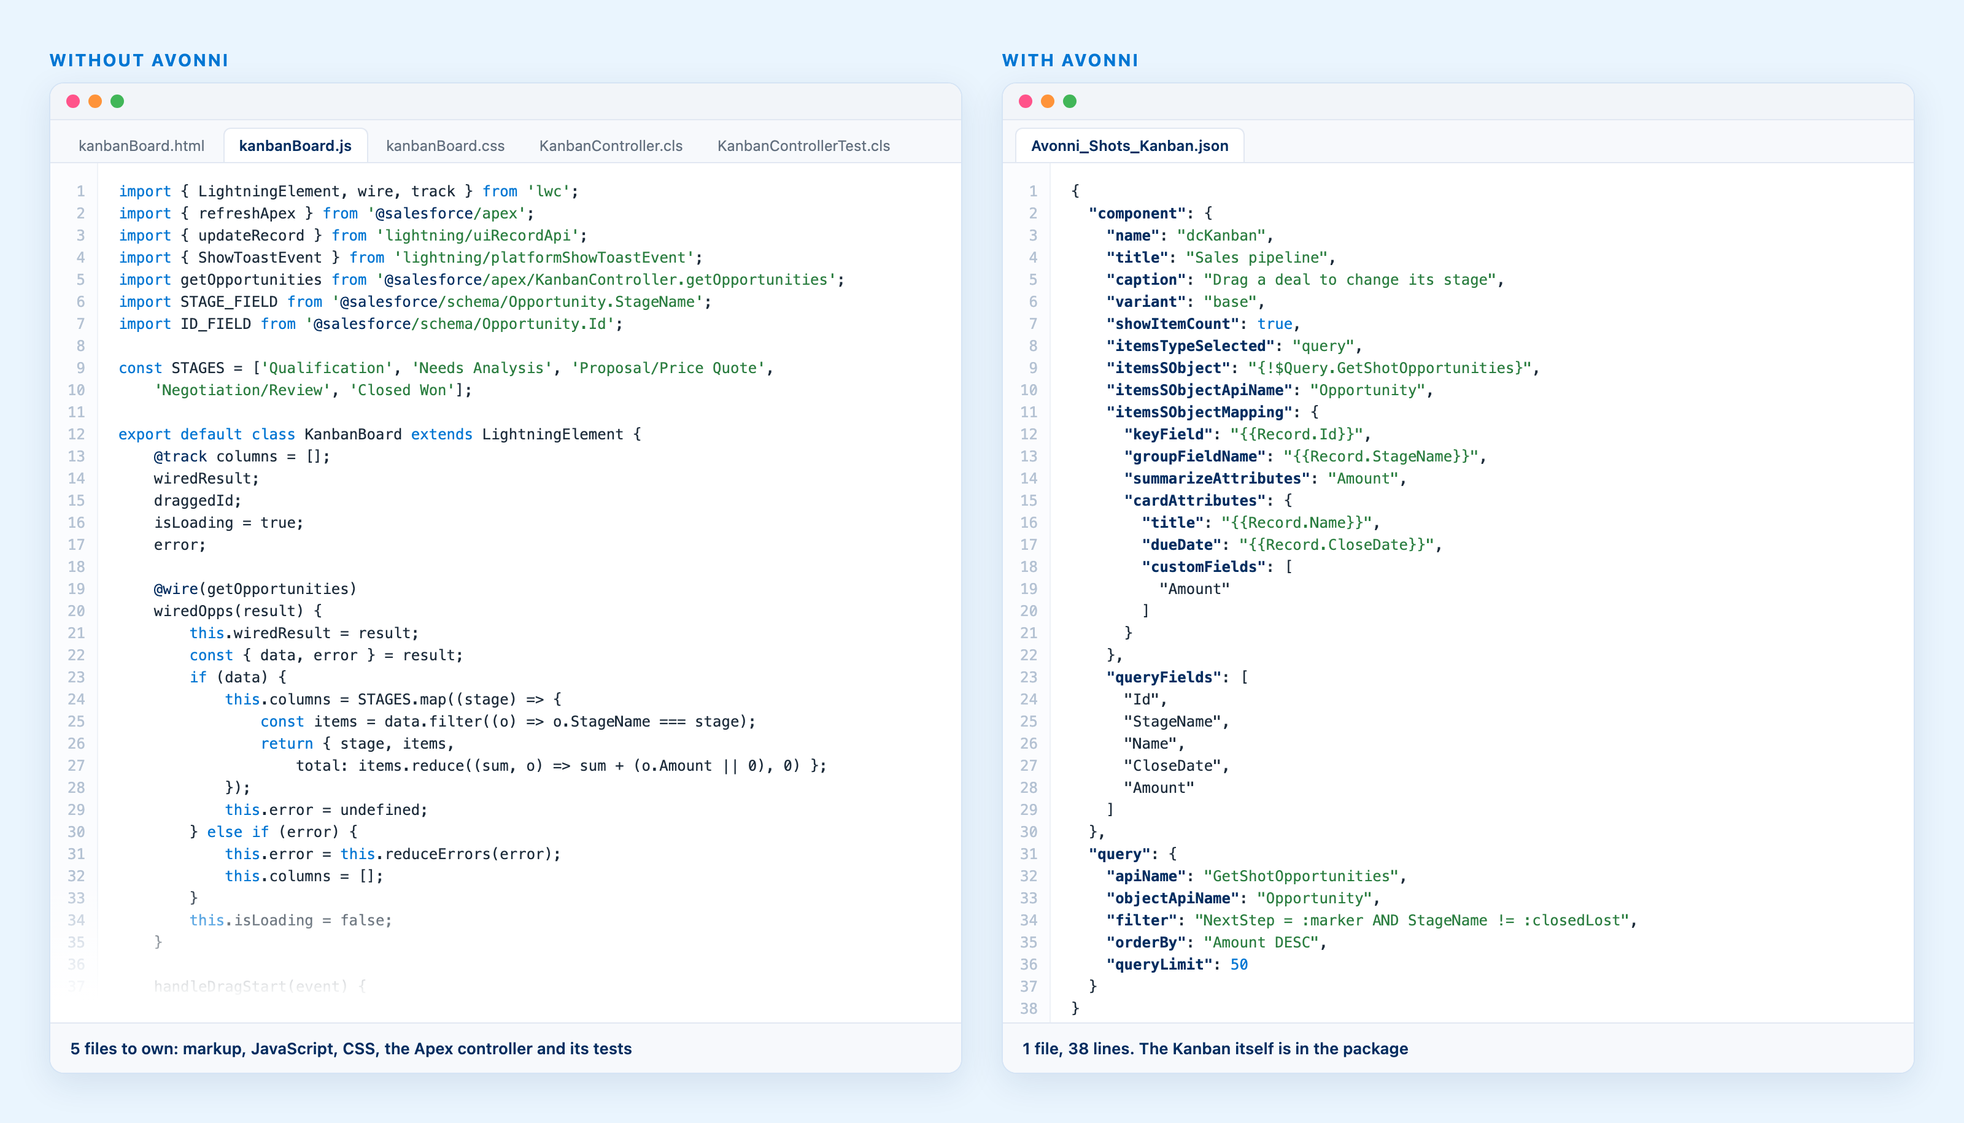Click the '"StageName",' query field line
Screen dimensions: 1964x1123
pyautogui.click(x=1177, y=722)
